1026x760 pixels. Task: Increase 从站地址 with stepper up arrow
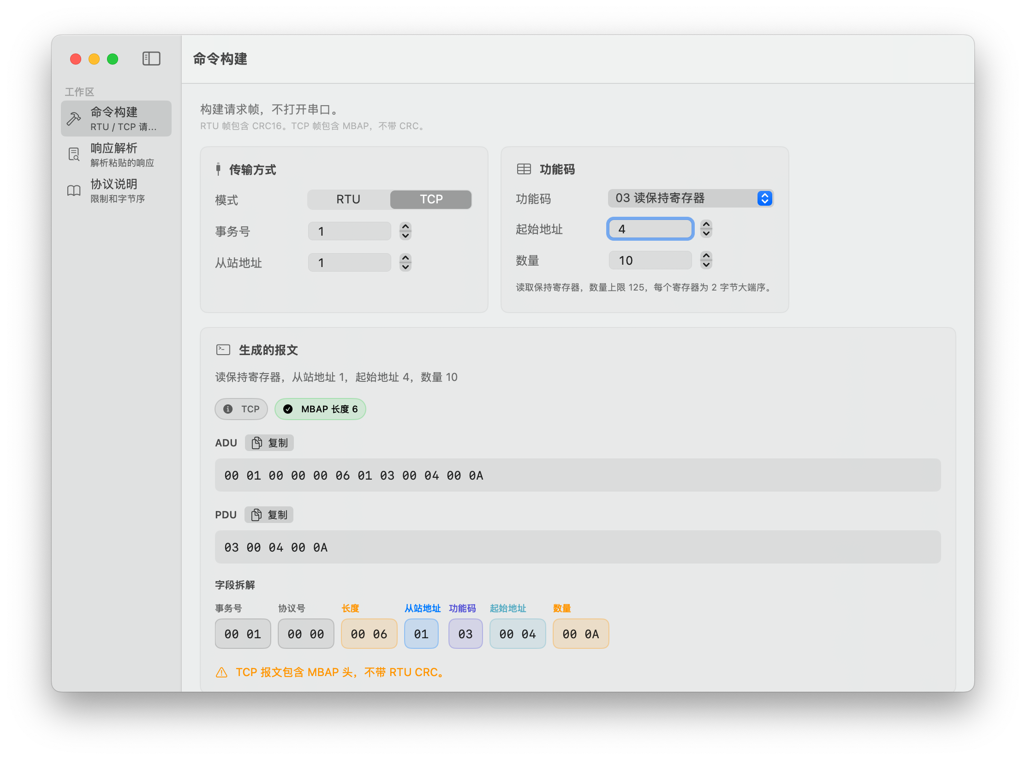tap(406, 258)
